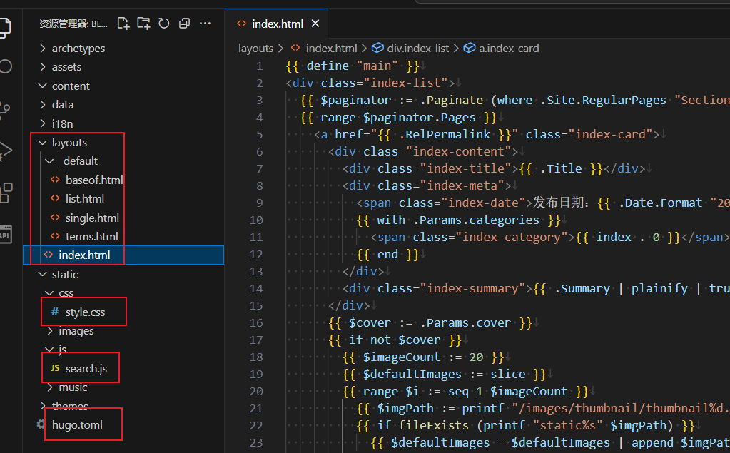Close the index.html editor tab

pyautogui.click(x=315, y=24)
